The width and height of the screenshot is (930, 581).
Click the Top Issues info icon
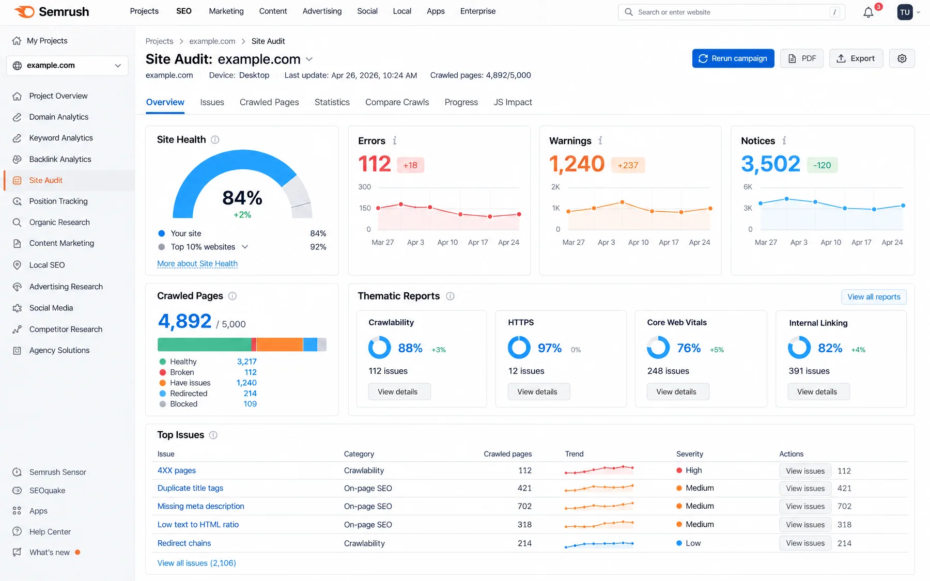point(213,435)
